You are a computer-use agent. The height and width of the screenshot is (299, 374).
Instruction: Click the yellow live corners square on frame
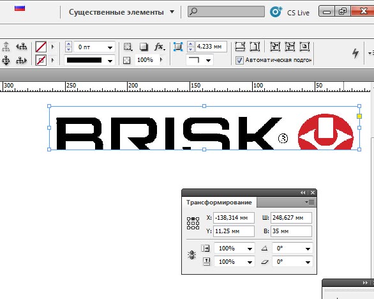[359, 116]
